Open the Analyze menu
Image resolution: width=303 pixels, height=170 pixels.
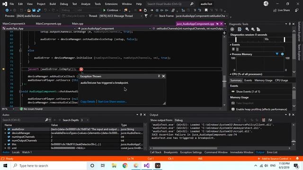[x=86, y=4]
